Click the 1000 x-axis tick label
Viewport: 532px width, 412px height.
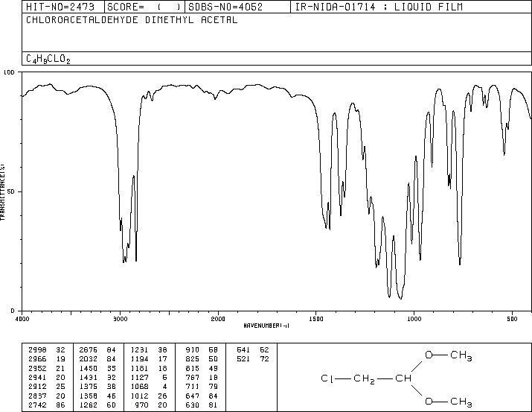tap(414, 319)
